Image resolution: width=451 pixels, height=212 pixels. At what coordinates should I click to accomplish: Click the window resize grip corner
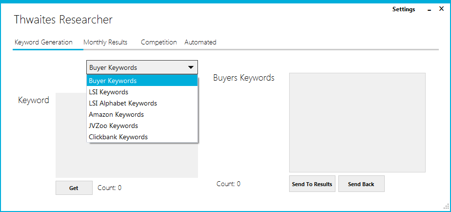point(446,207)
